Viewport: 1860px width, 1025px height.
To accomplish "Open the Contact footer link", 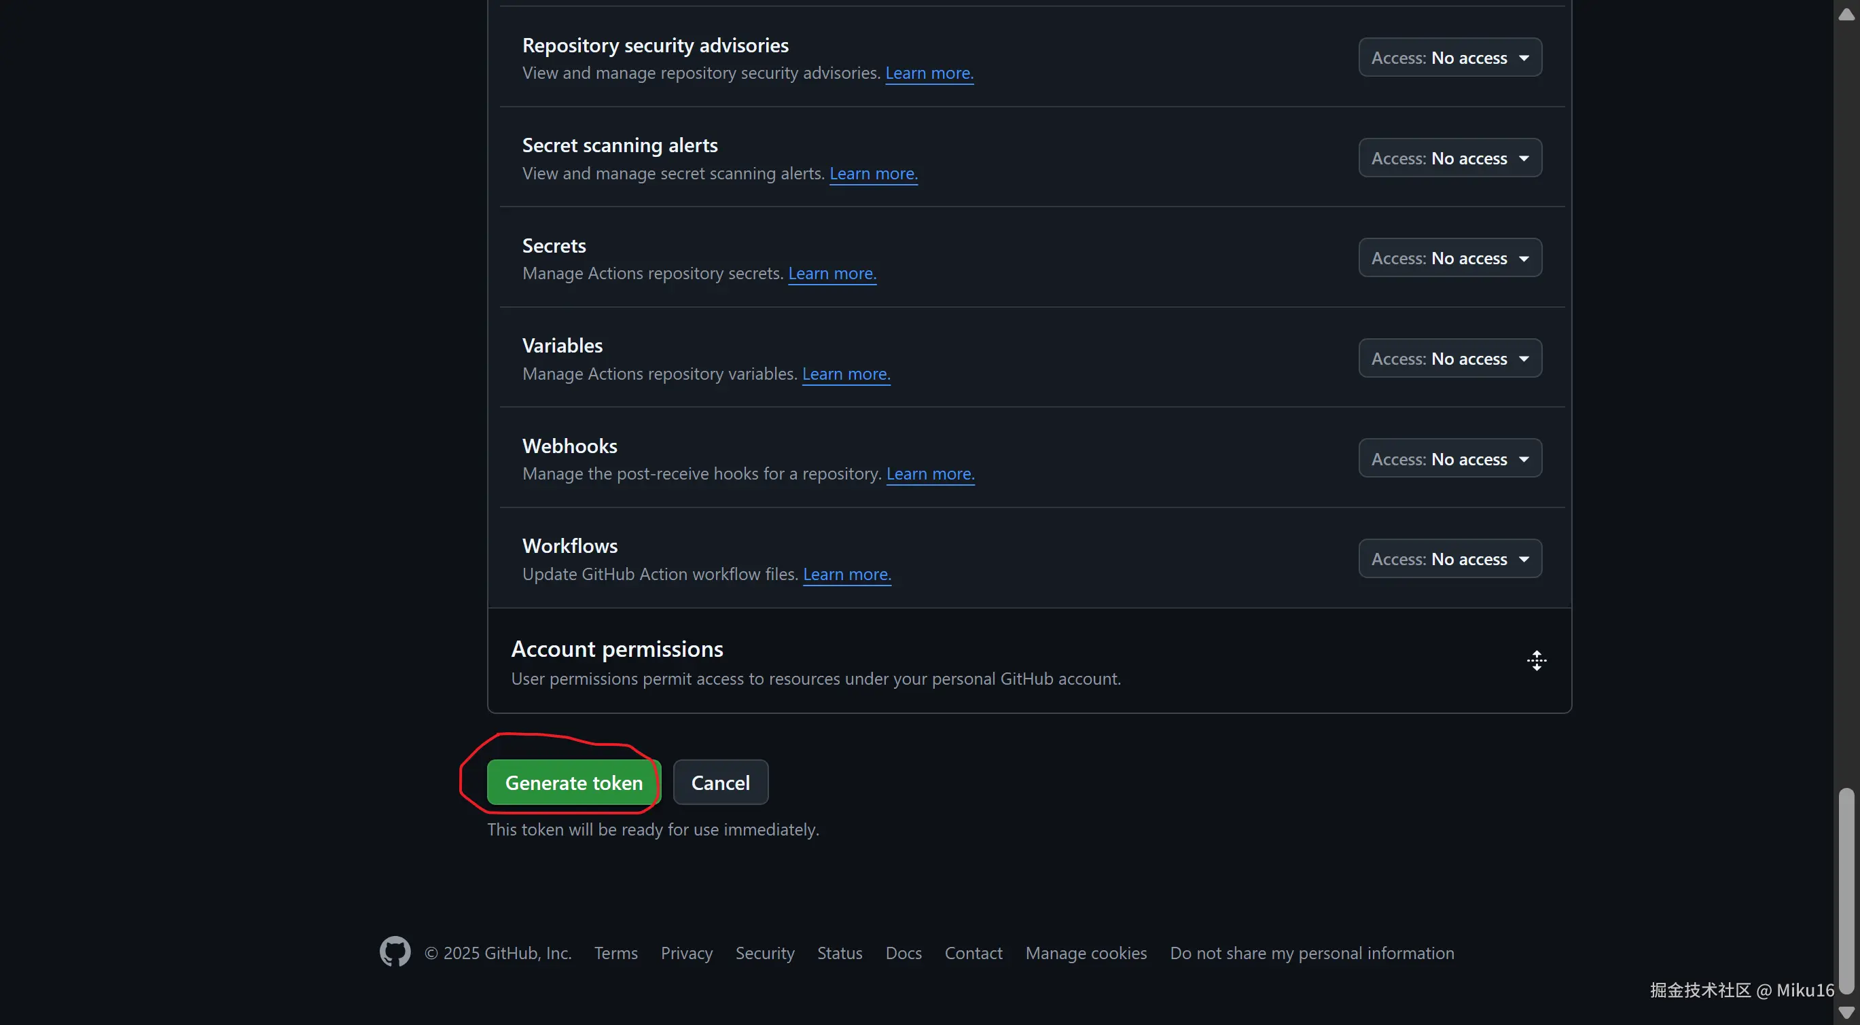I will [973, 954].
